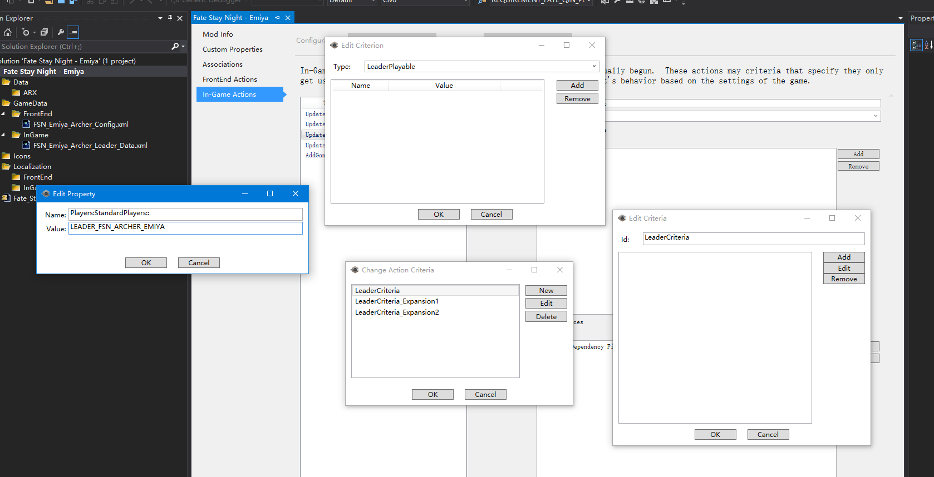Click the Alphabetical sort icon in Properties
The height and width of the screenshot is (477, 934).
coord(928,45)
